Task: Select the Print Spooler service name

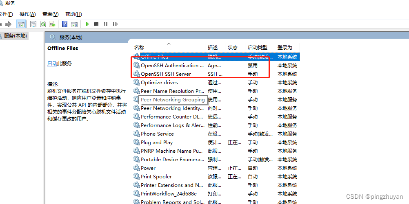Action: click(156, 176)
